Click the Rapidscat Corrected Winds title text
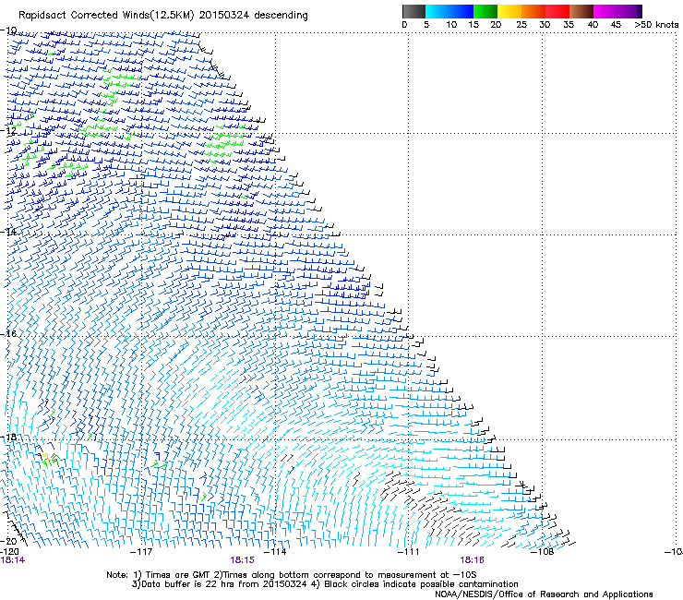The width and height of the screenshot is (683, 600). [x=163, y=16]
